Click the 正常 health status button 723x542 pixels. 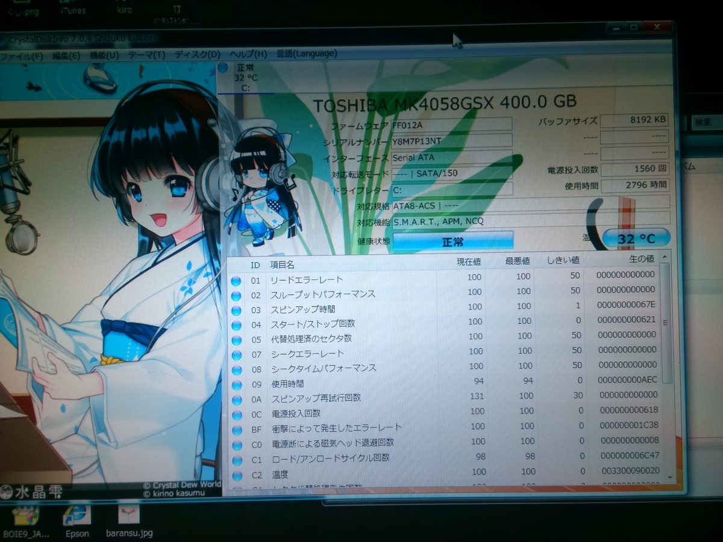453,242
